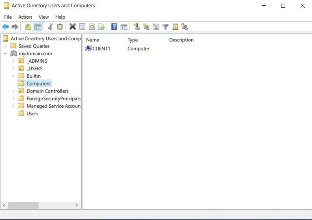Maximize the window
312x220 pixels.
click(283, 6)
